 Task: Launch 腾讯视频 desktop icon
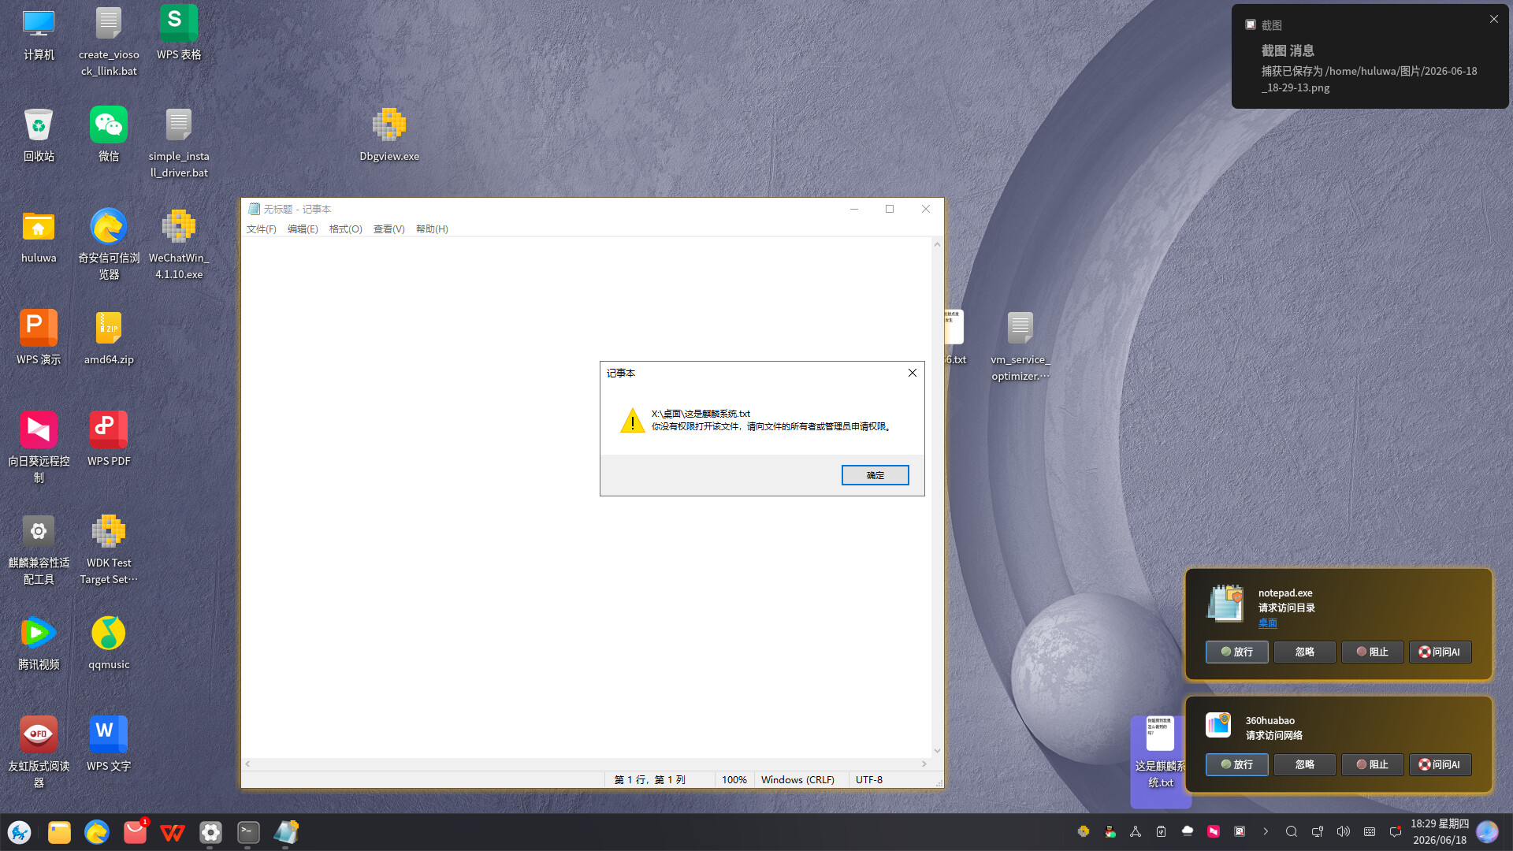pos(39,643)
